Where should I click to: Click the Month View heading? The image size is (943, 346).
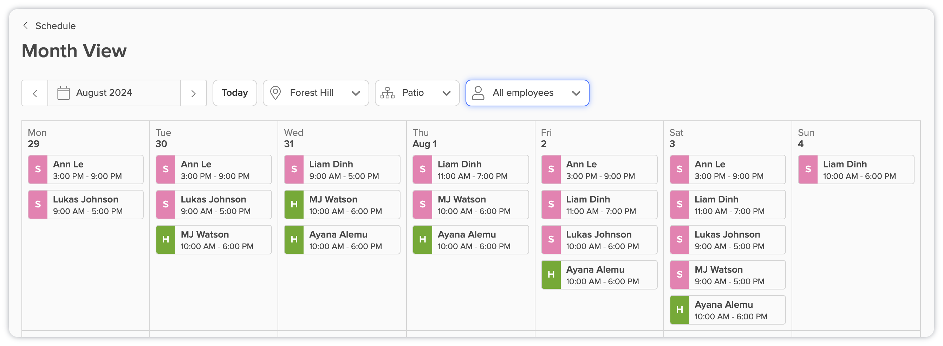coord(74,51)
